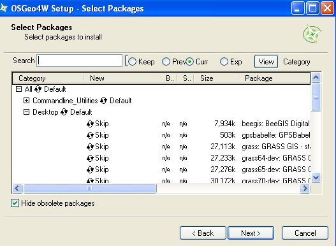The height and width of the screenshot is (246, 336).
Task: Click cycle icon beside Commandline_Utilities Default
Action: click(103, 101)
